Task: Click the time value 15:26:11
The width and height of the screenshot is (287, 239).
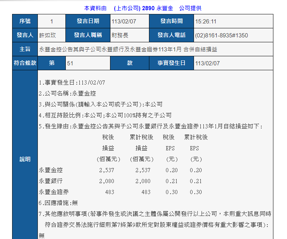Action: 206,22
